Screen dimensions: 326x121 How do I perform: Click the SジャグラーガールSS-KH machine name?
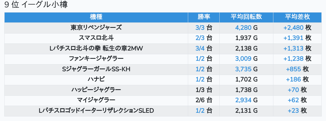96,69
